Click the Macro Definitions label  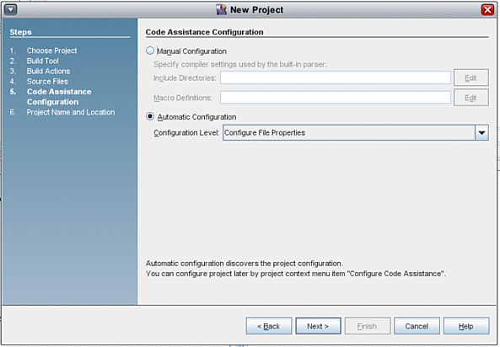[183, 98]
